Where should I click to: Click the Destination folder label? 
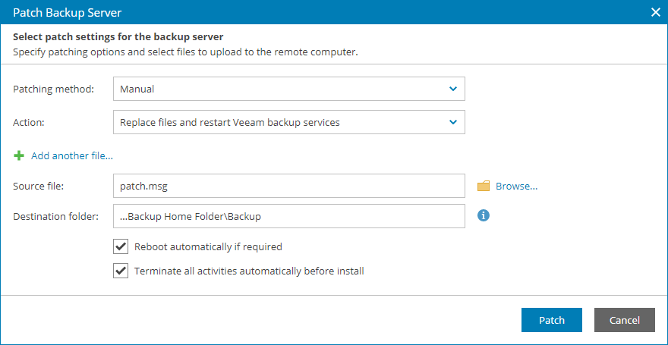(x=56, y=217)
